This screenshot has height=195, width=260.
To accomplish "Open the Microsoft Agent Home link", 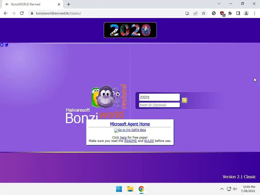I will [130, 124].
